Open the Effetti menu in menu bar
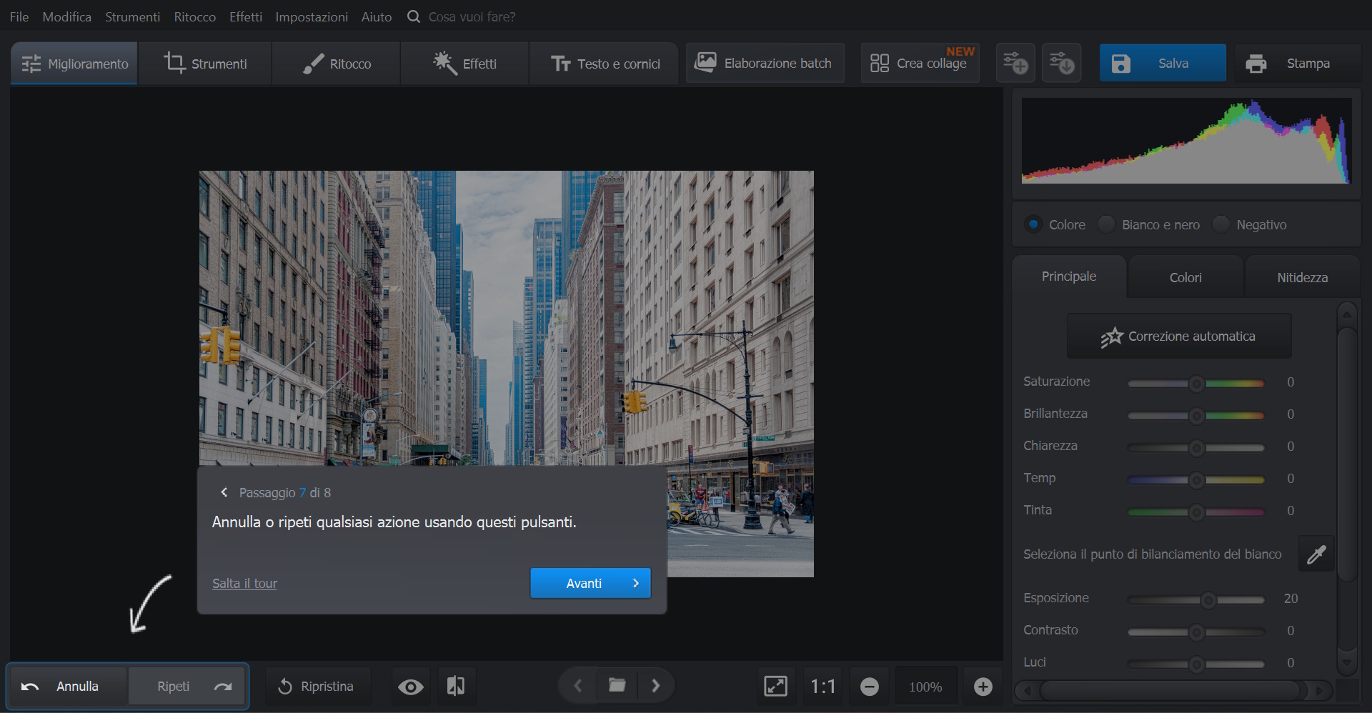1372x713 pixels. click(x=245, y=16)
